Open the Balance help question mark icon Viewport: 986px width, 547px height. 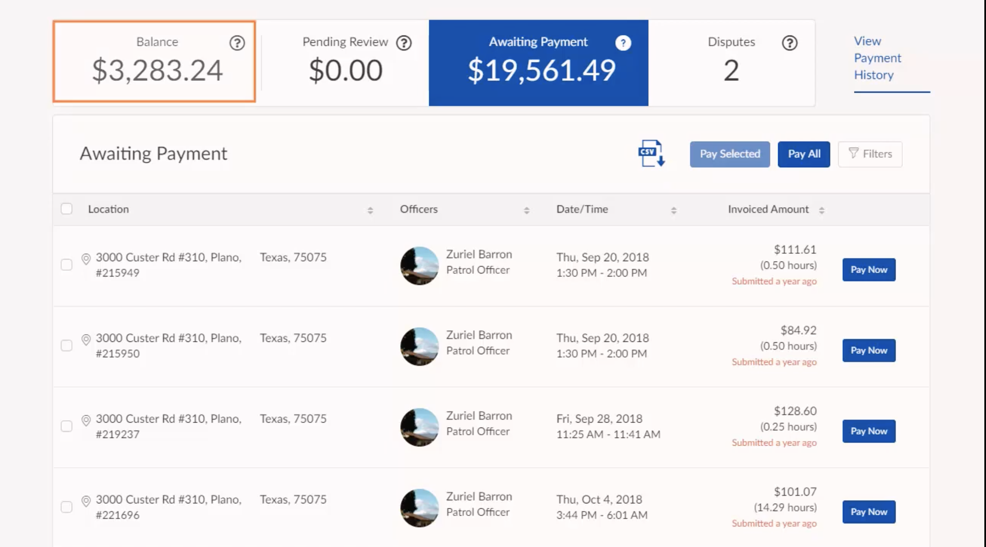(237, 43)
